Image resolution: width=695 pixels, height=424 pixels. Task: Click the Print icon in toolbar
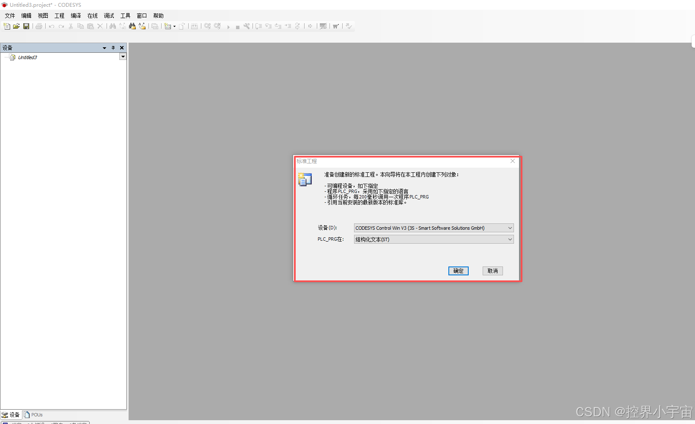(x=39, y=26)
